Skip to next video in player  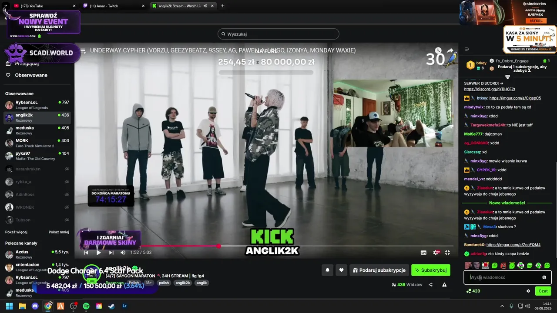pos(111,253)
